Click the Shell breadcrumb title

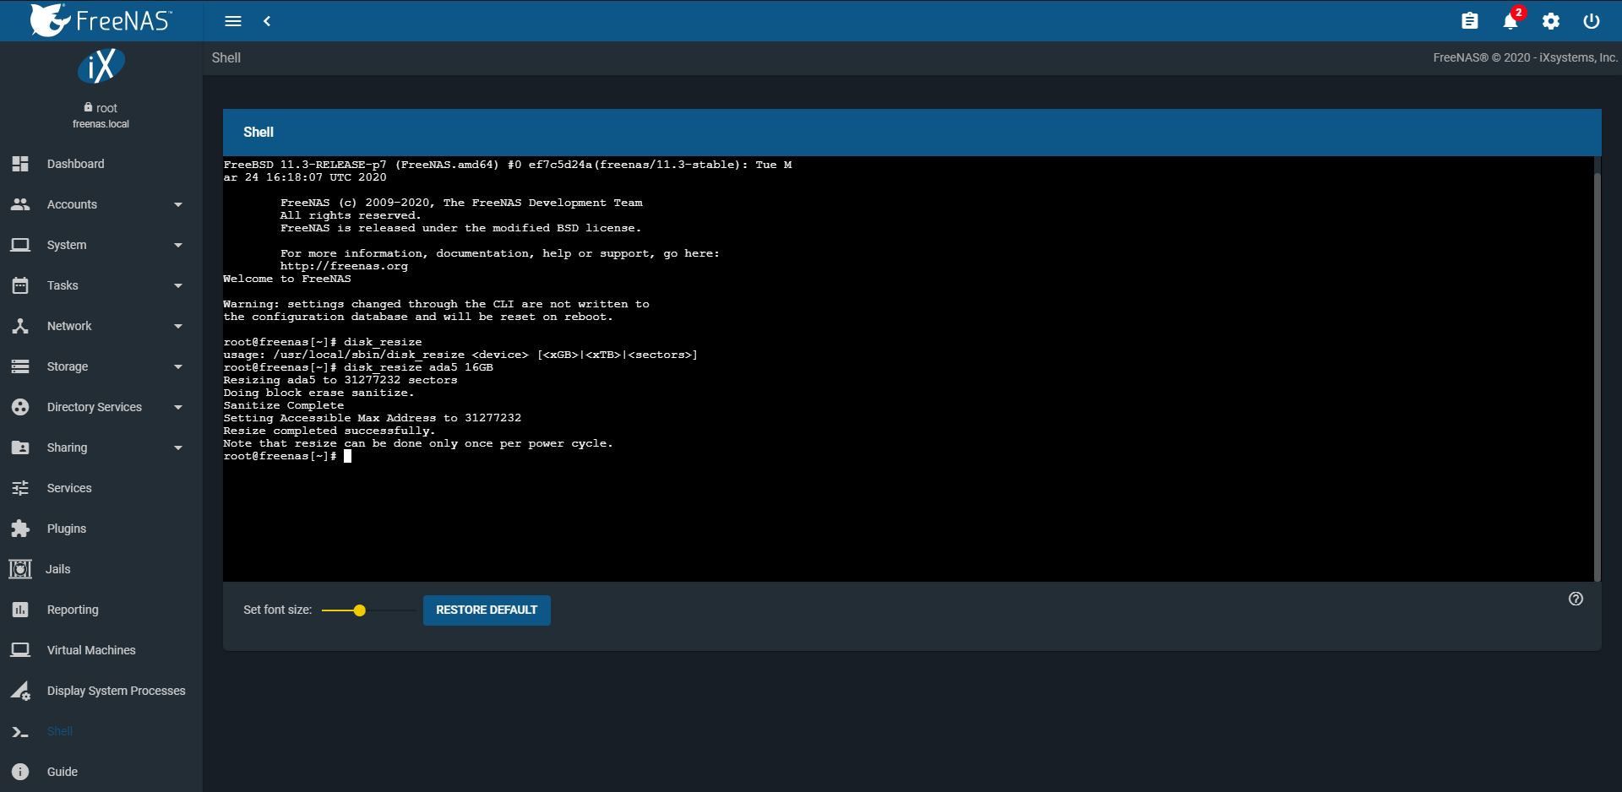(226, 57)
